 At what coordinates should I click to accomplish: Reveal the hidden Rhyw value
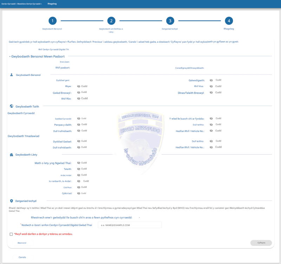79,86
